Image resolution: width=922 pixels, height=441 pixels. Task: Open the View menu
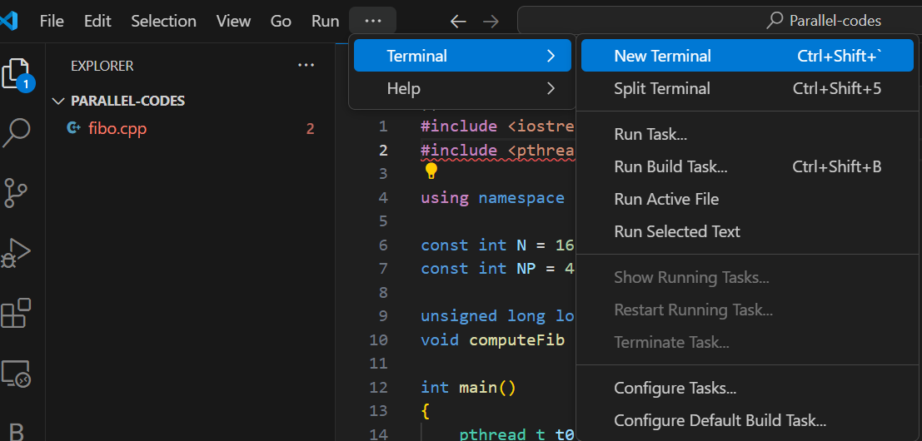click(233, 21)
